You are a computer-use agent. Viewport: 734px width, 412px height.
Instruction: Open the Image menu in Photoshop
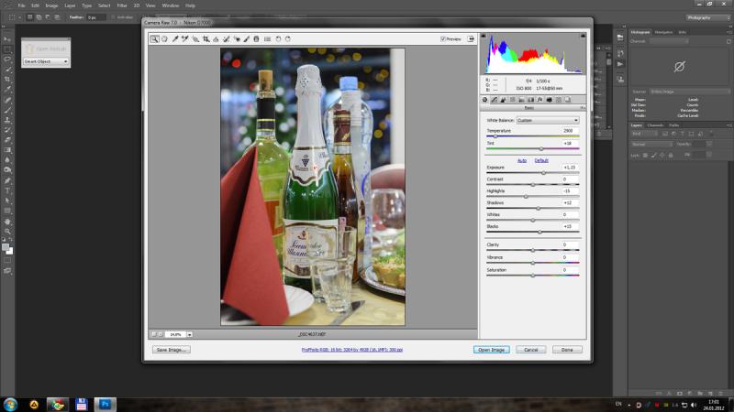click(51, 5)
